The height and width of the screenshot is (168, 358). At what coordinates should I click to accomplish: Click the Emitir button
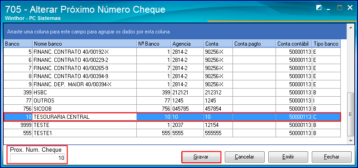click(x=288, y=157)
